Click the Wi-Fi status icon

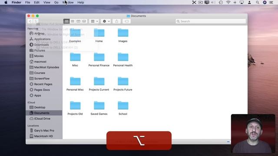(x=228, y=2)
